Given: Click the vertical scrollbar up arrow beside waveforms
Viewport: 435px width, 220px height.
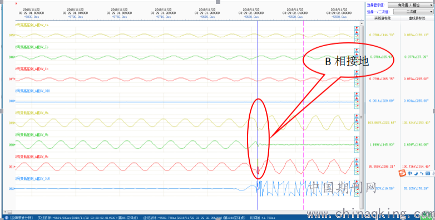Looking at the screenshot, I should (x=362, y=23).
